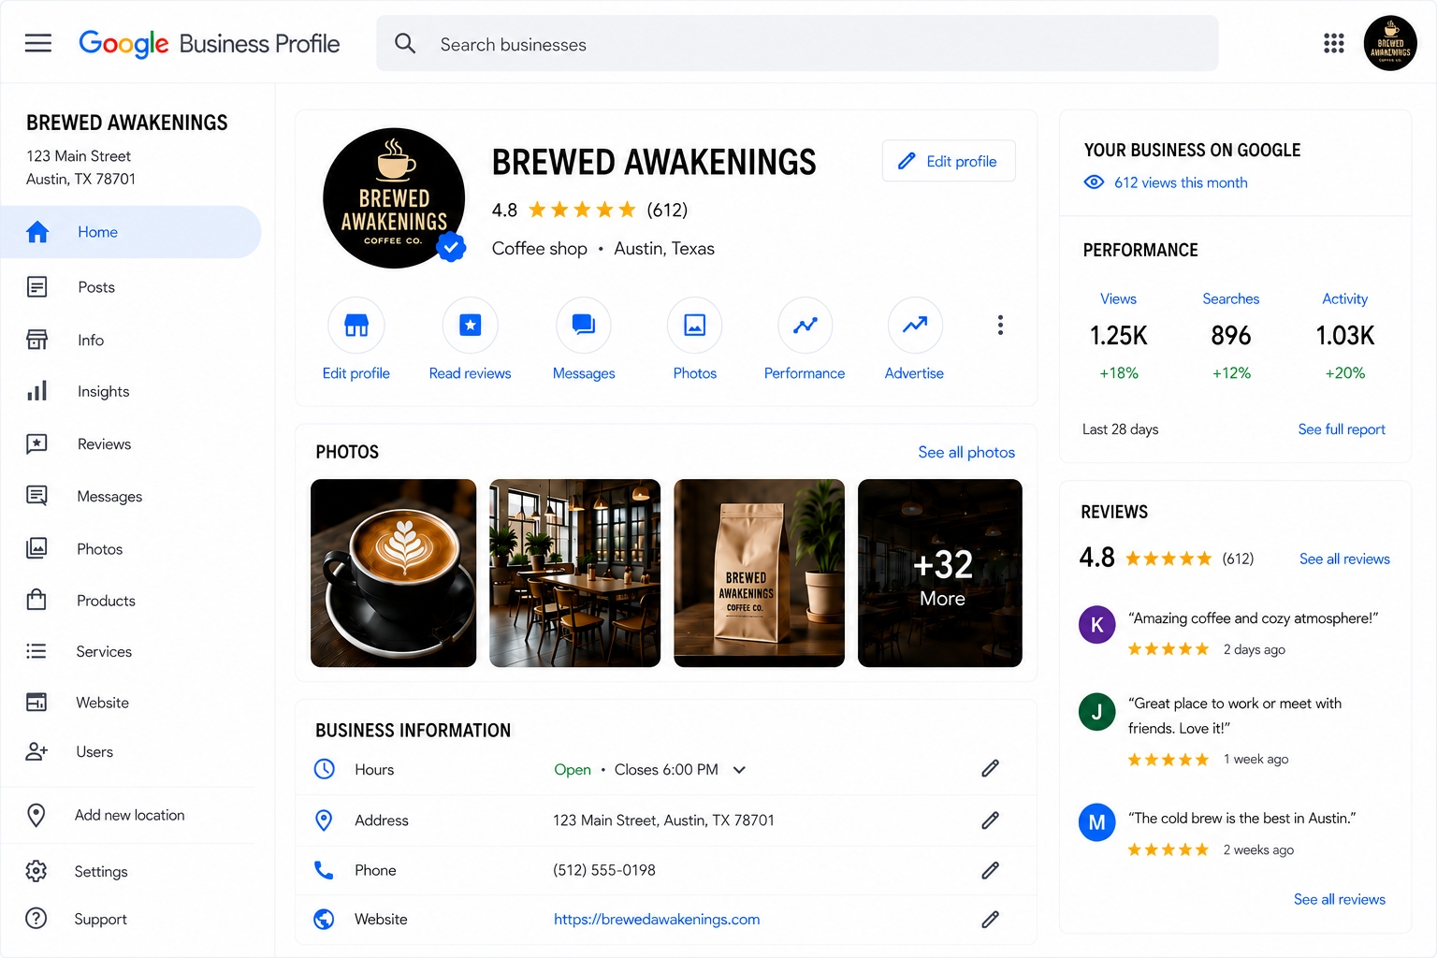This screenshot has height=958, width=1437.
Task: Click the Read reviews star icon
Action: 471,325
